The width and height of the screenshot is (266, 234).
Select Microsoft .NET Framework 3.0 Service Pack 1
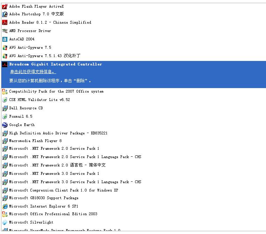(54, 173)
